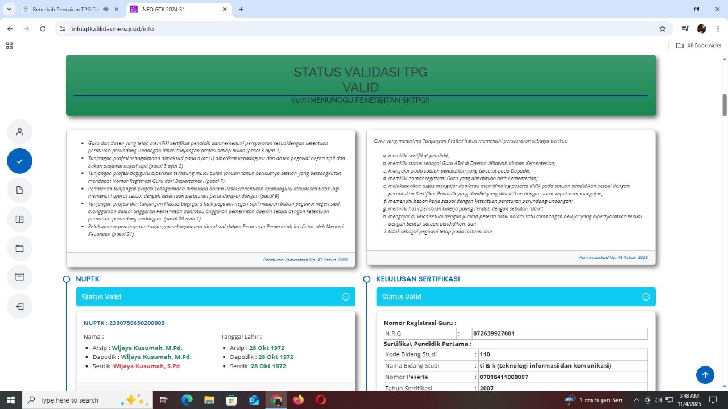Open the document page icon in sidebar
Viewport: 728px width, 409px height.
[19, 190]
